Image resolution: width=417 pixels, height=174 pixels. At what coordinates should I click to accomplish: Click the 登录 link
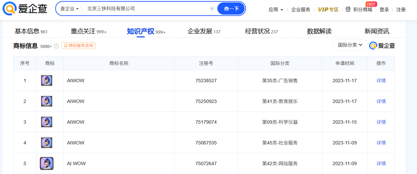click(x=384, y=10)
